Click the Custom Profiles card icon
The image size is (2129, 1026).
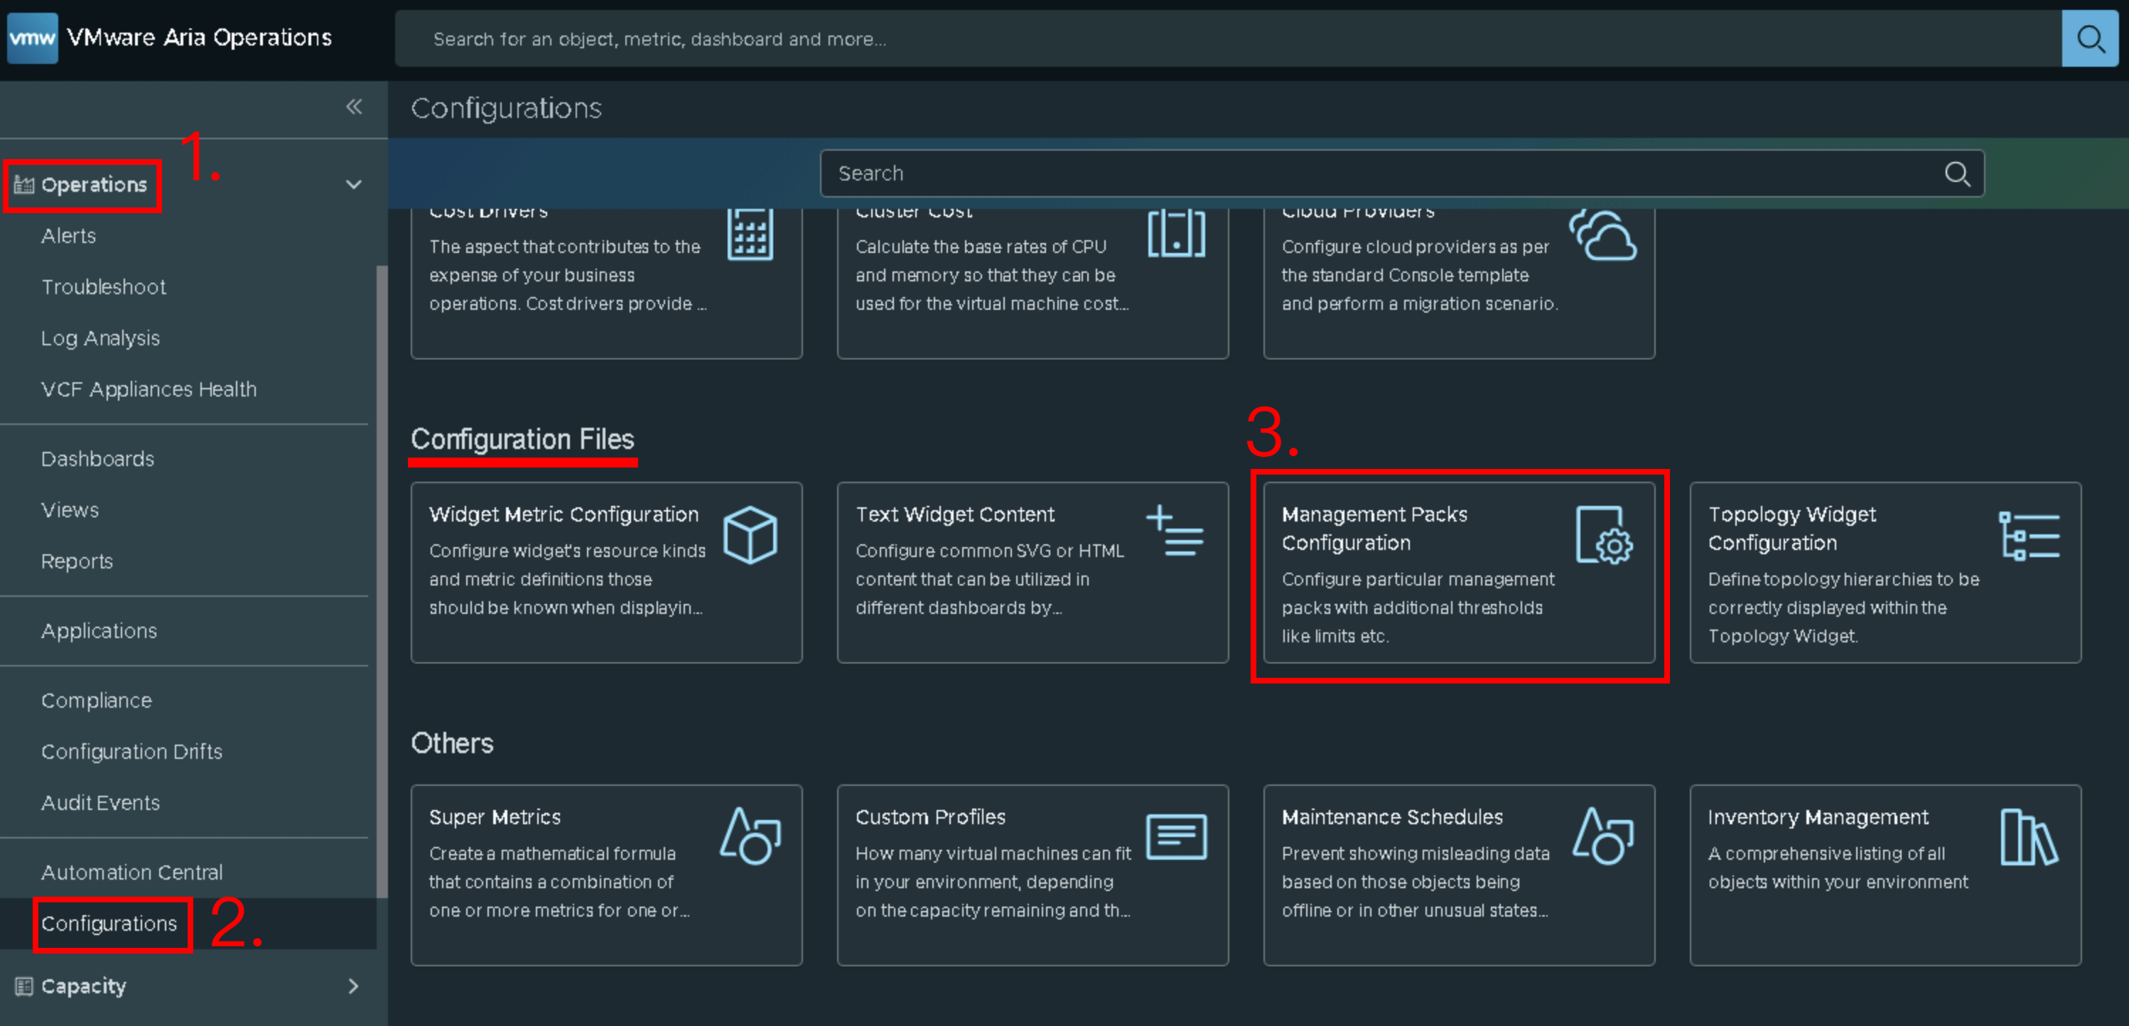click(1176, 836)
